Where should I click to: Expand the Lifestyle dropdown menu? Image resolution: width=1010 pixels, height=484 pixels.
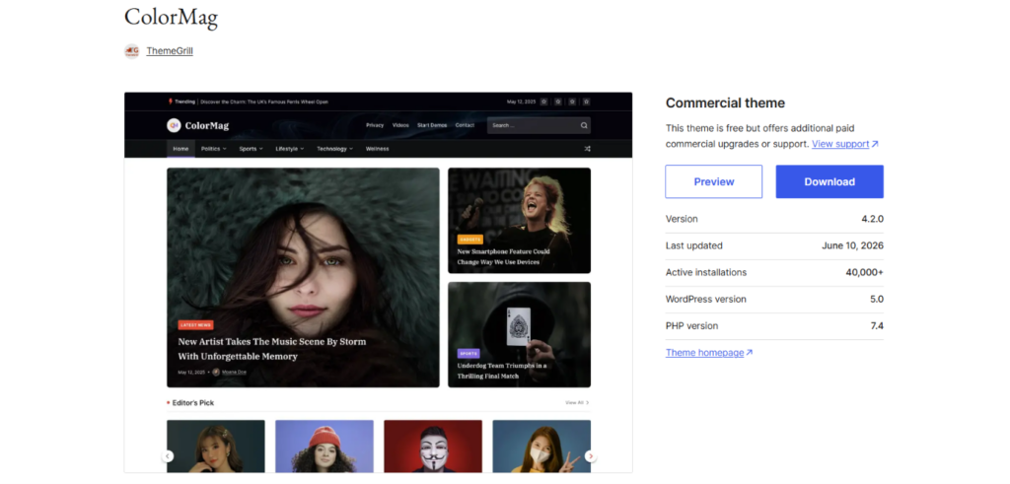(x=289, y=149)
